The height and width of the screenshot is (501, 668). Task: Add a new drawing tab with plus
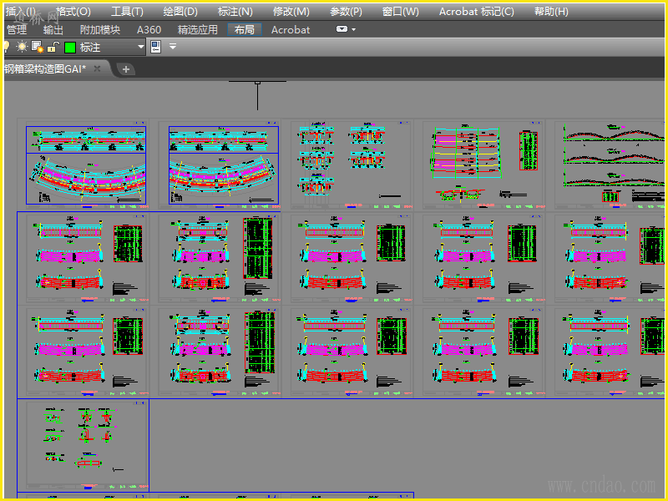point(126,69)
